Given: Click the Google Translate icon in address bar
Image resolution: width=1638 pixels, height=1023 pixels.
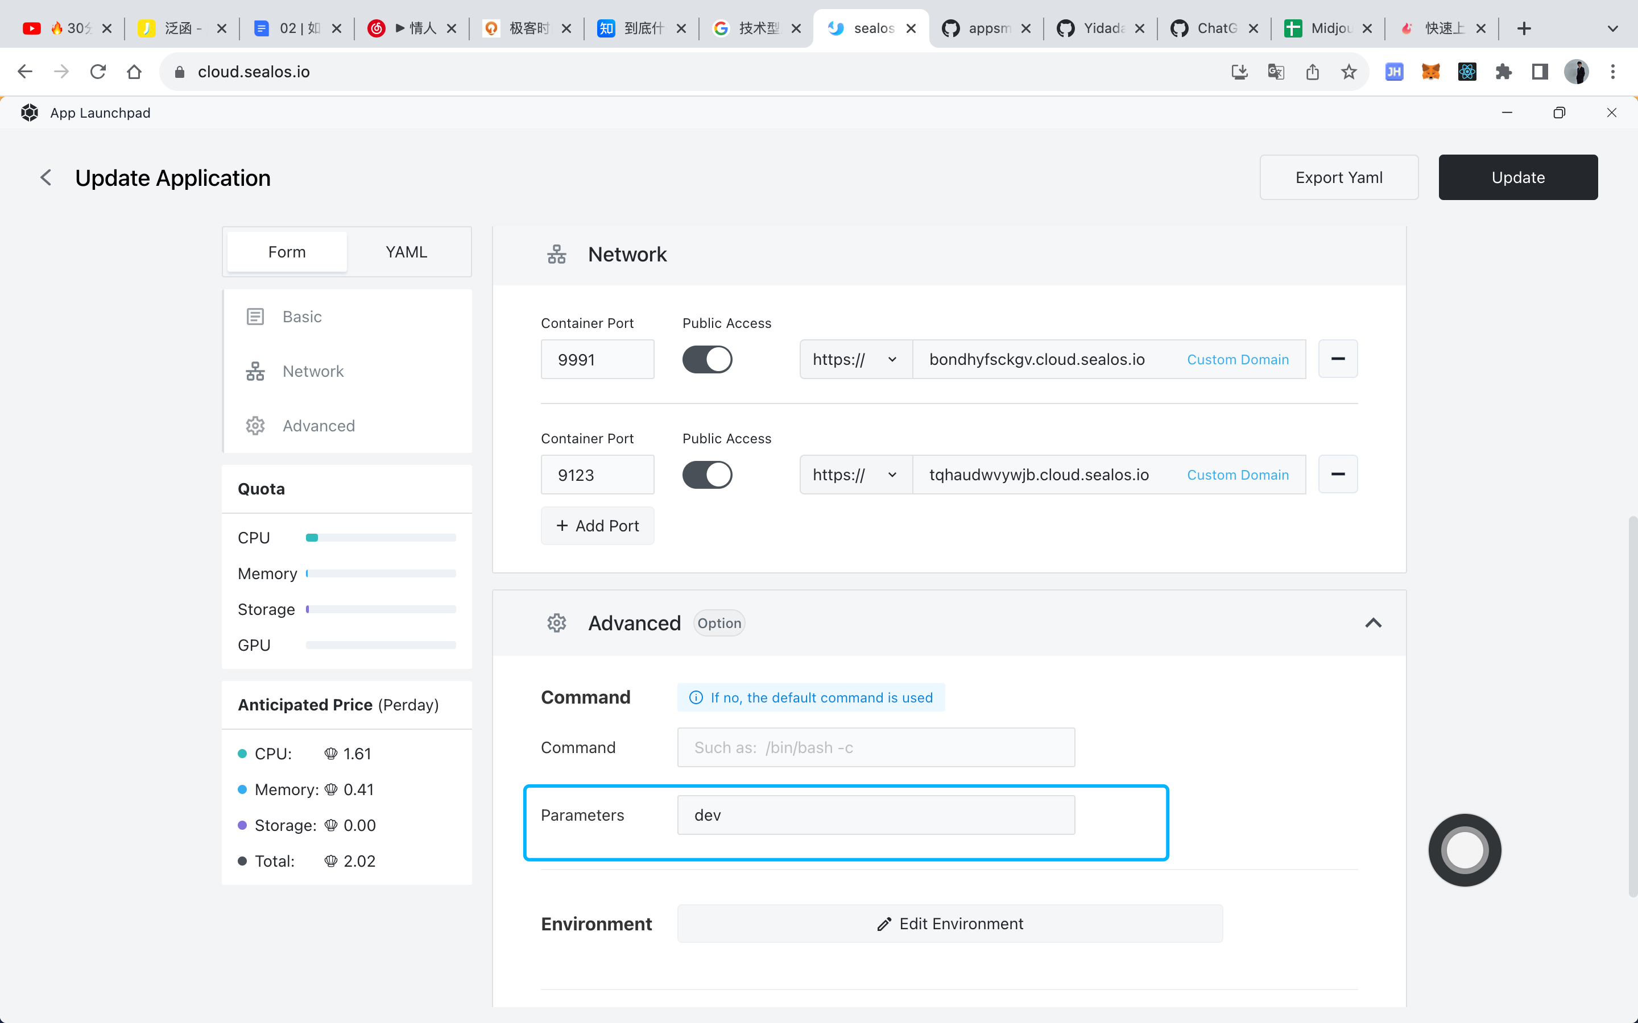Looking at the screenshot, I should [1275, 72].
